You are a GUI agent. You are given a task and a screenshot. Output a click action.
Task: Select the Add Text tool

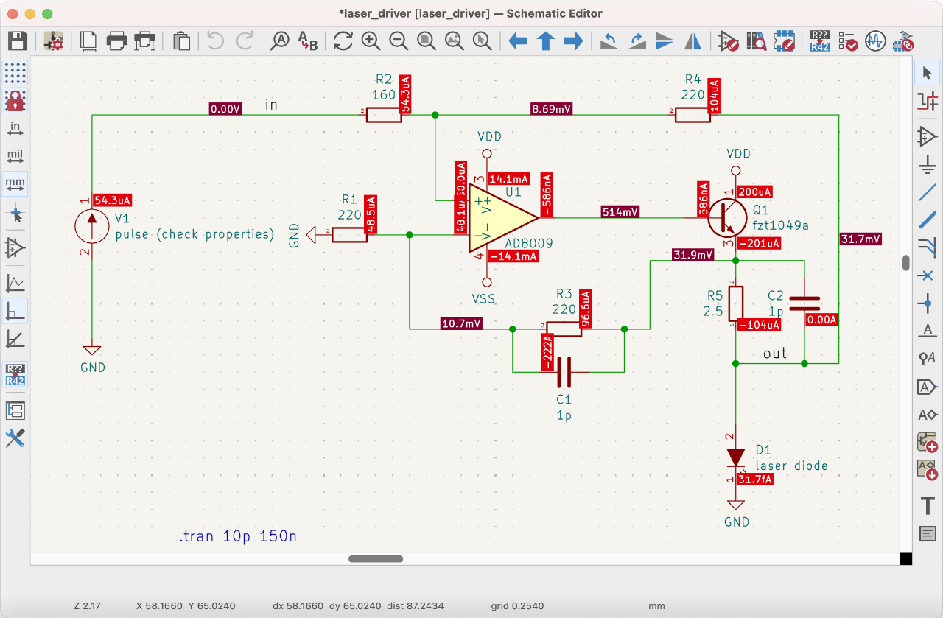[928, 506]
